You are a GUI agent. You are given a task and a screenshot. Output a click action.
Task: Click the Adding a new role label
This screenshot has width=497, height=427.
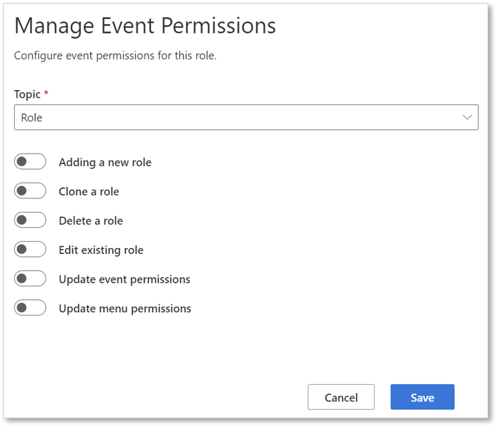click(105, 162)
